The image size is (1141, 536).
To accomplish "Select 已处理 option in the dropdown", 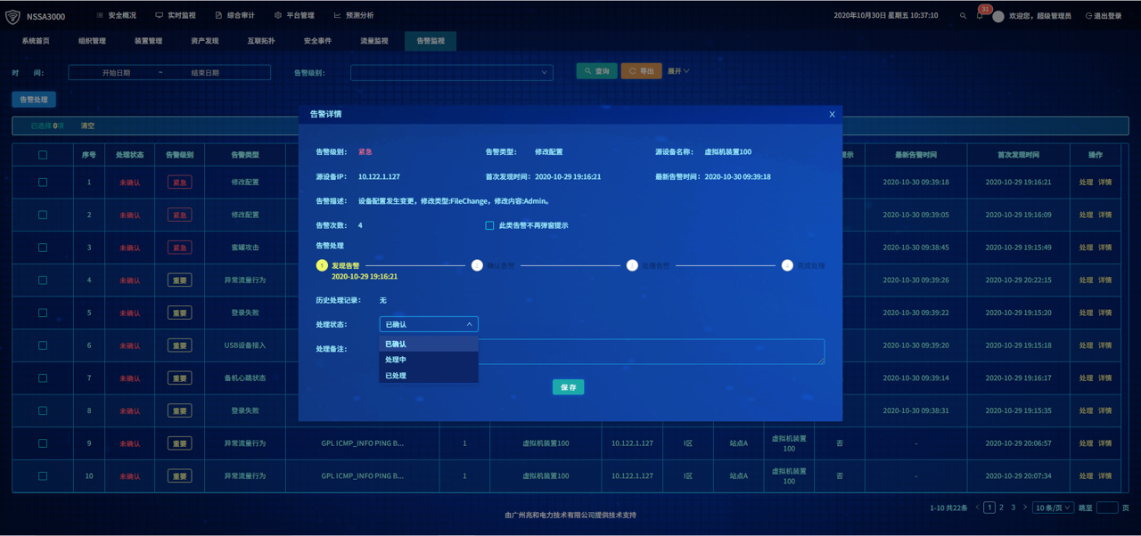I will coord(396,376).
